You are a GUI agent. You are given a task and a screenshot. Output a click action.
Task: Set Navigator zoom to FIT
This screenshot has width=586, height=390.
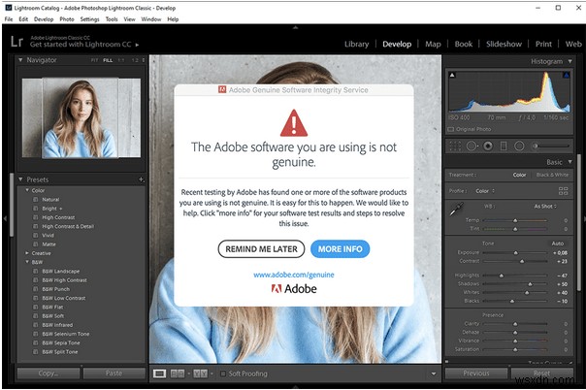[x=94, y=60]
